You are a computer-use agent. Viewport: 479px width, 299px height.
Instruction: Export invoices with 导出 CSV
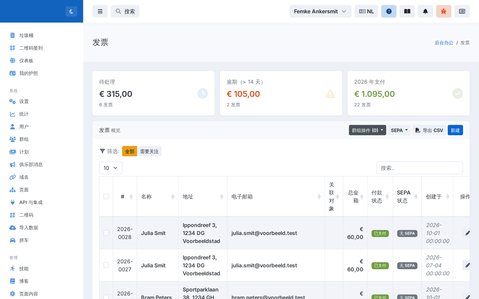tap(429, 130)
